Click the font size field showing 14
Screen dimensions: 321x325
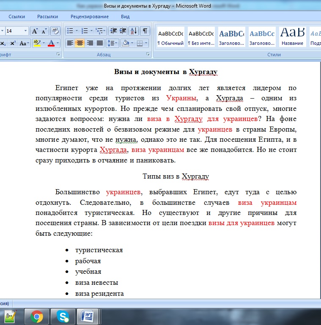[x=14, y=31]
